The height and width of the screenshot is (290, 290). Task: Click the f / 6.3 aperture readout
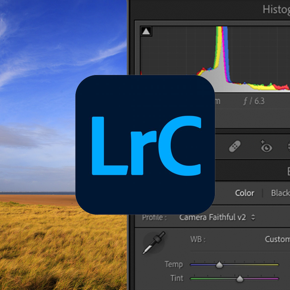(x=254, y=101)
